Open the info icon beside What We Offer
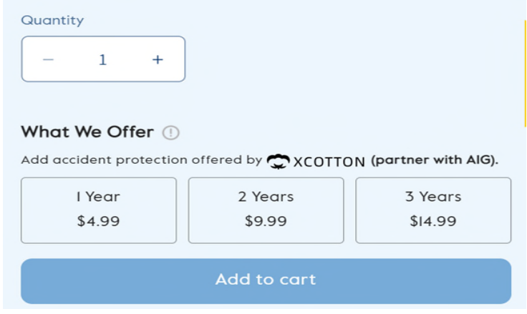This screenshot has height=314, width=527. 170,132
